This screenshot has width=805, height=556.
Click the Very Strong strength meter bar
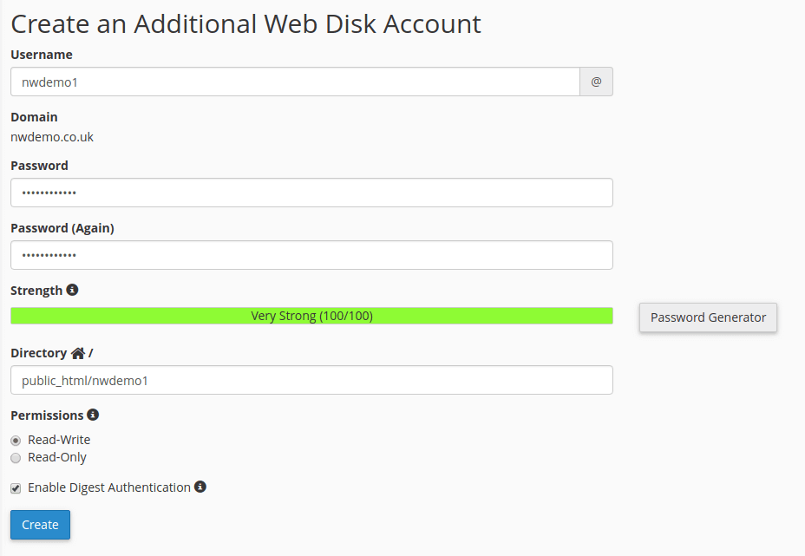click(x=311, y=316)
